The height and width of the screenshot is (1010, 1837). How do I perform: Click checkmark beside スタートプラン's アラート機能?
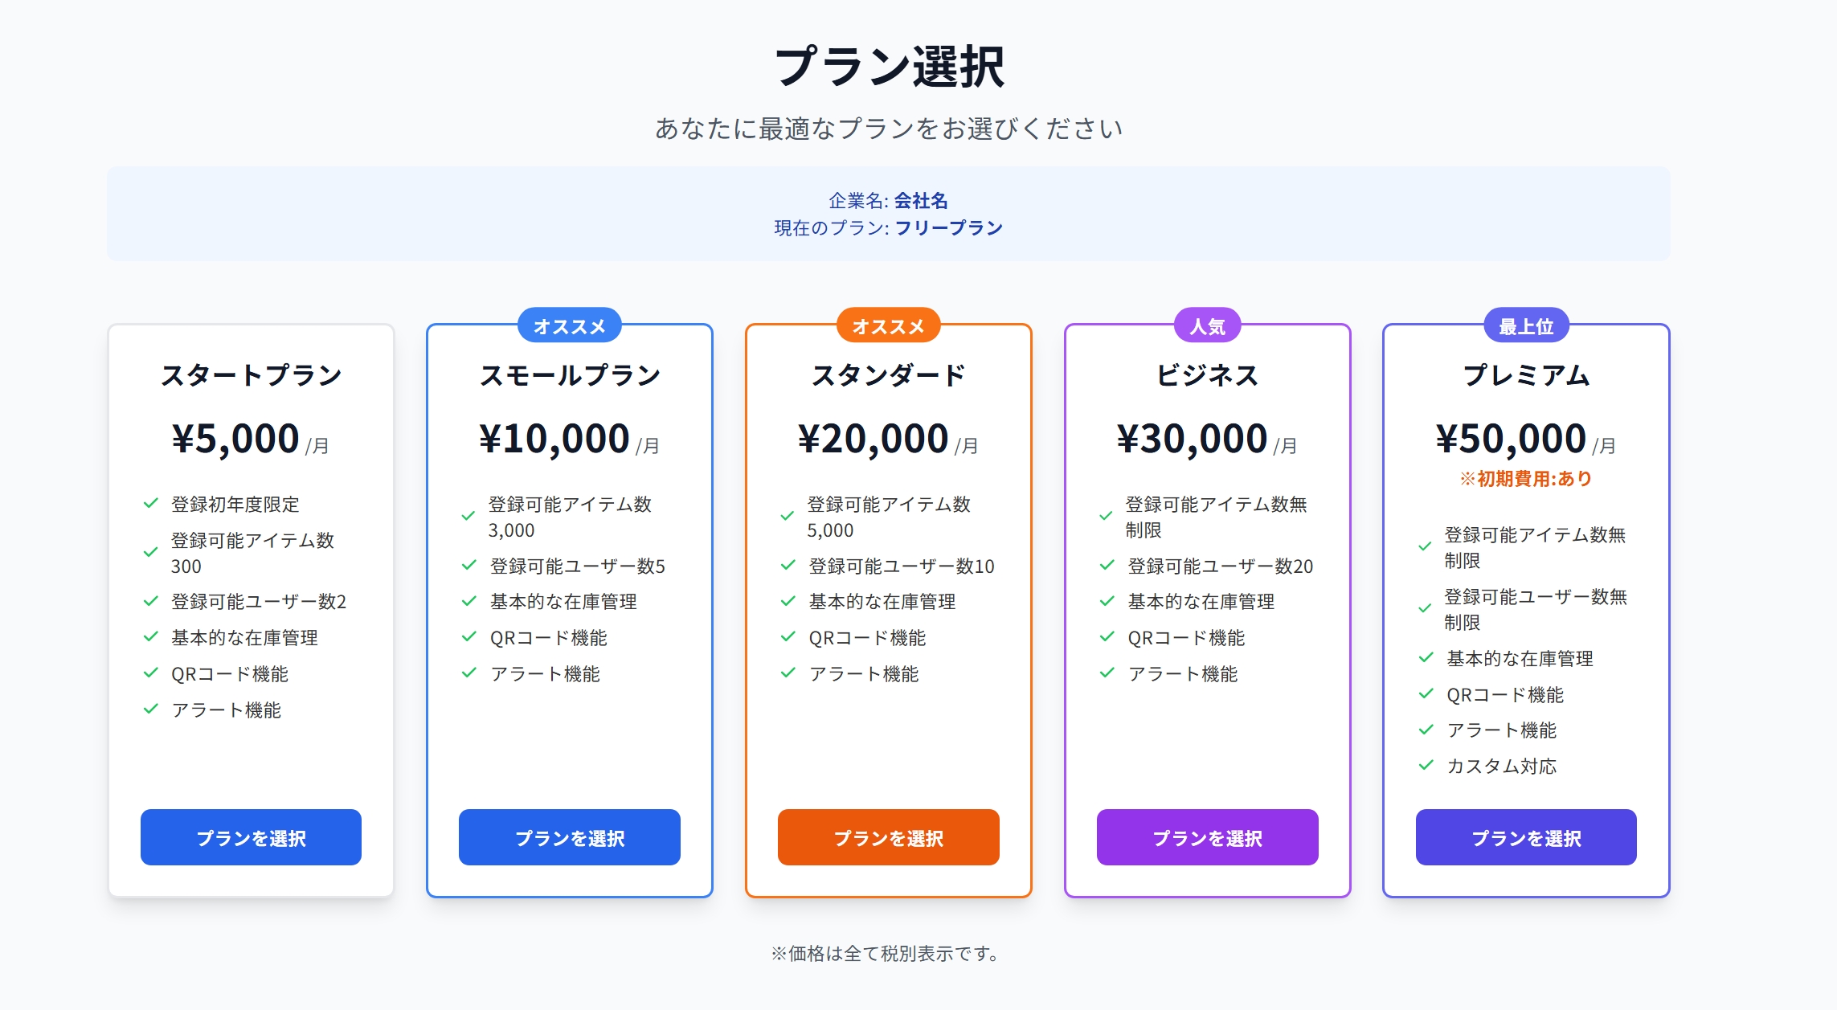[150, 709]
